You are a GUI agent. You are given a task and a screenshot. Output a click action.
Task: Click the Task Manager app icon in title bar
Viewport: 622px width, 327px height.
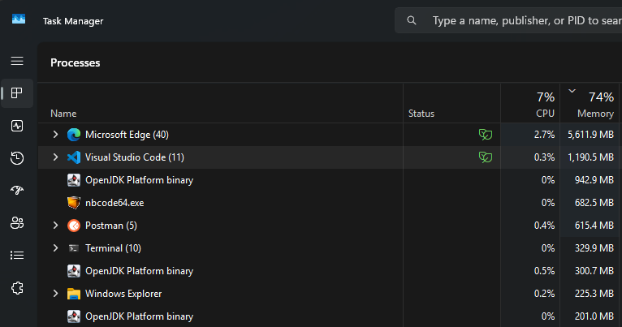[x=19, y=19]
